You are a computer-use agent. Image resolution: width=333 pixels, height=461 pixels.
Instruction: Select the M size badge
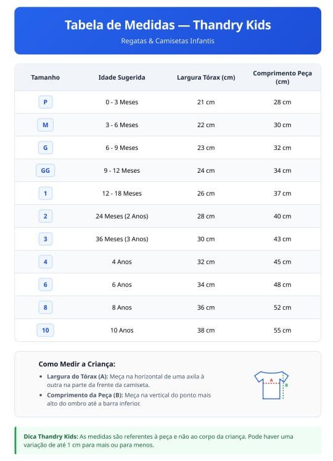45,125
